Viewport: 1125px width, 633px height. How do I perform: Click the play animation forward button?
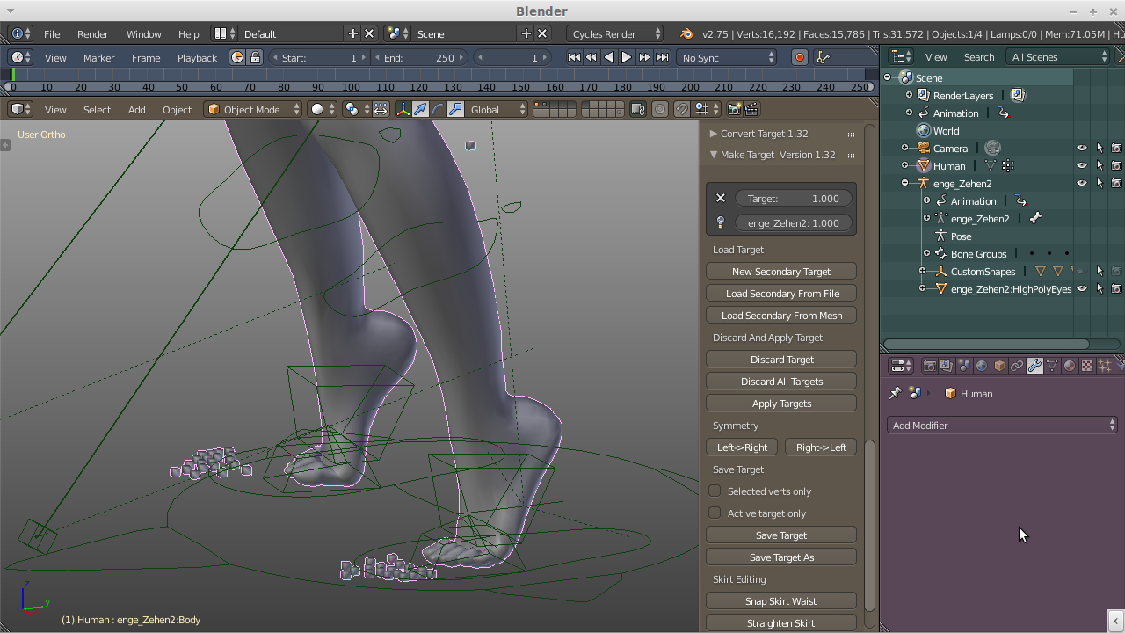point(627,57)
